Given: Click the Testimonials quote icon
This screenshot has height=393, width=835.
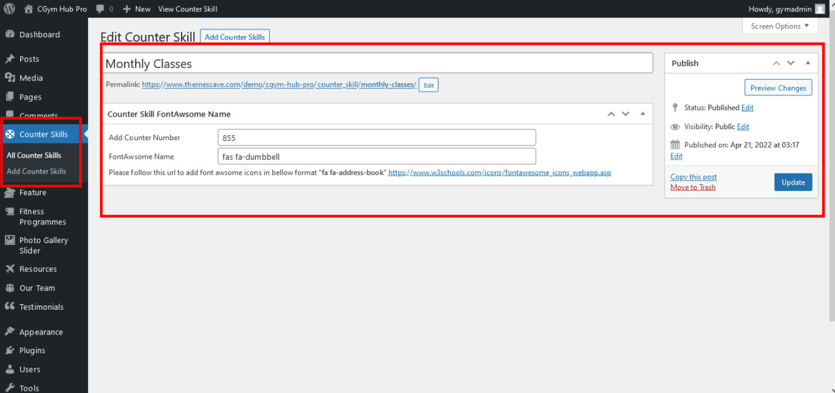Looking at the screenshot, I should click(10, 307).
